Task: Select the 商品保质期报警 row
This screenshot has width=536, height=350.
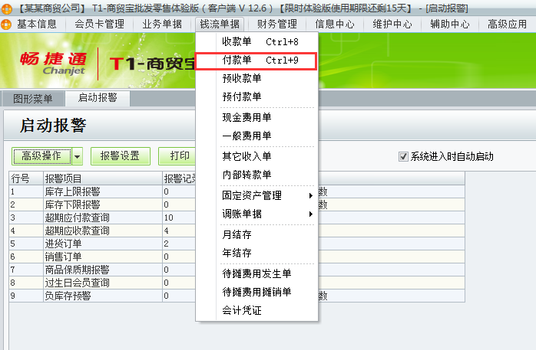Action: [x=237, y=270]
